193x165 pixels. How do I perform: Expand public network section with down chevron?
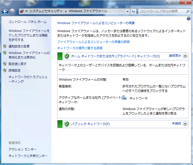coord(185,124)
